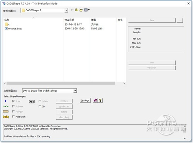Enable the MultiPatch checkbox
193x143 pixels.
click(x=13, y=116)
